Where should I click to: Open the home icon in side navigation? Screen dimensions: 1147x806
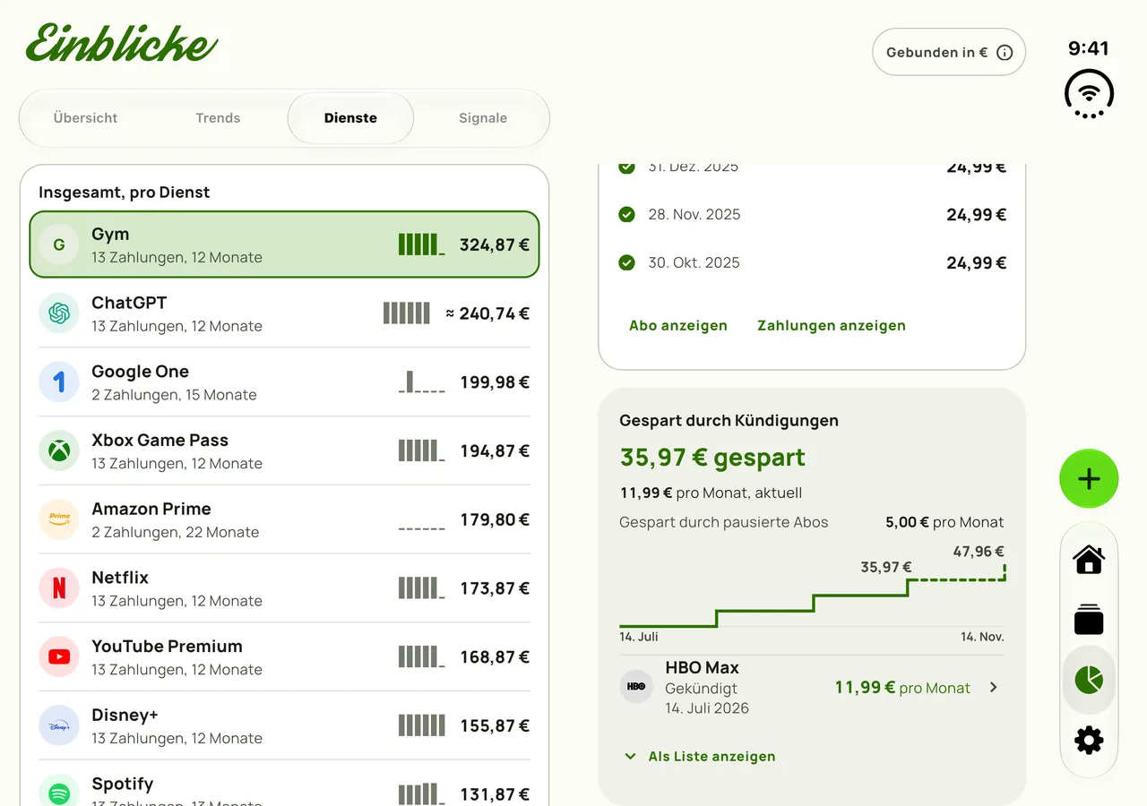point(1089,560)
